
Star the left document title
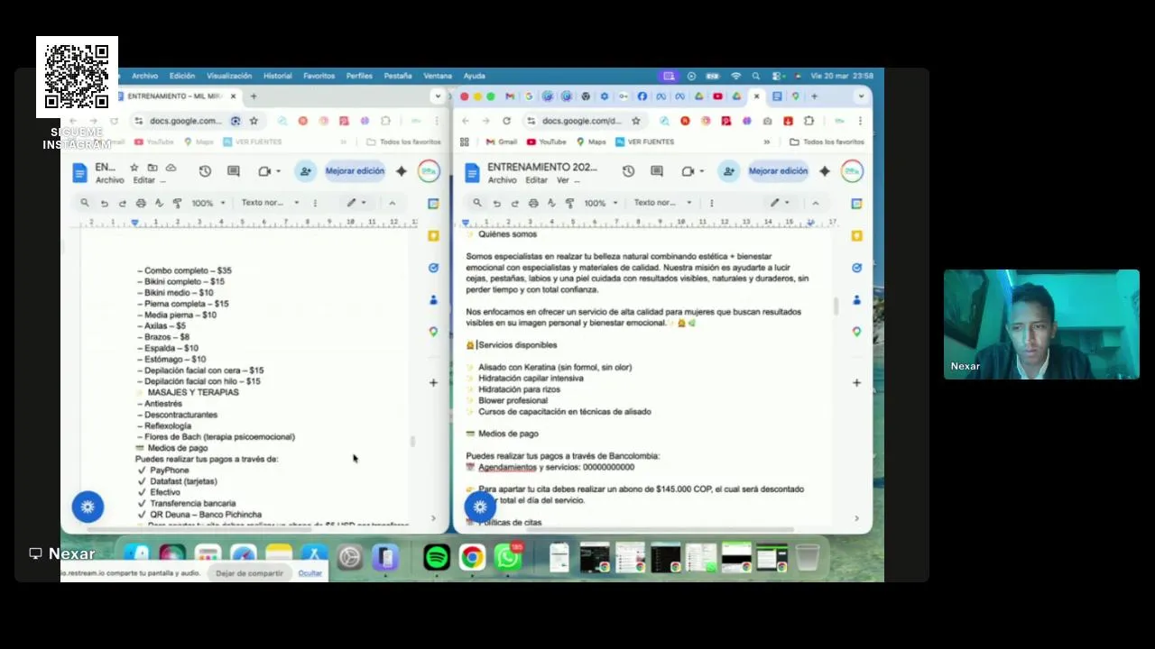[134, 168]
